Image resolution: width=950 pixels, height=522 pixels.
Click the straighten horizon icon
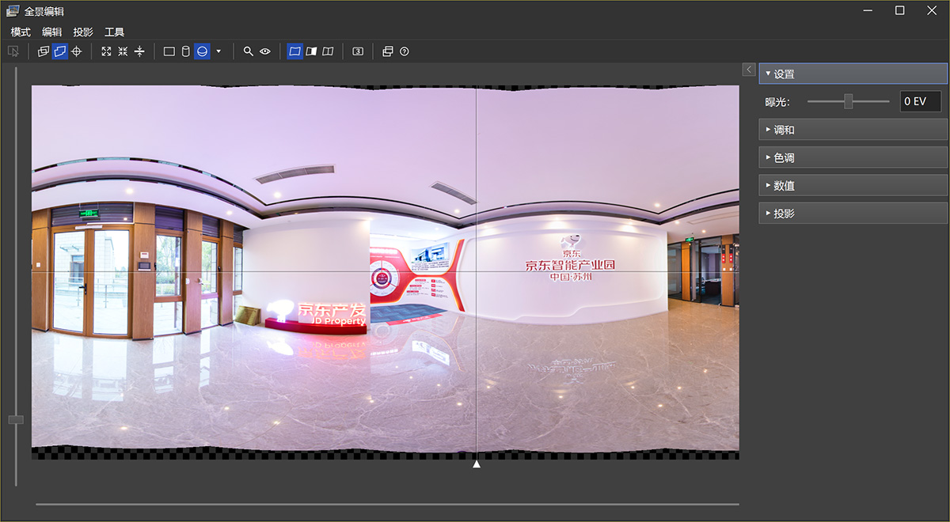click(139, 51)
